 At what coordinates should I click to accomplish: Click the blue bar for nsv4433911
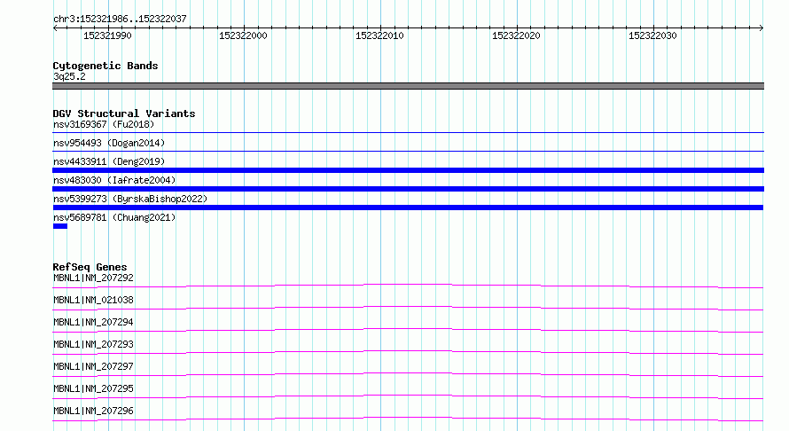coord(408,170)
